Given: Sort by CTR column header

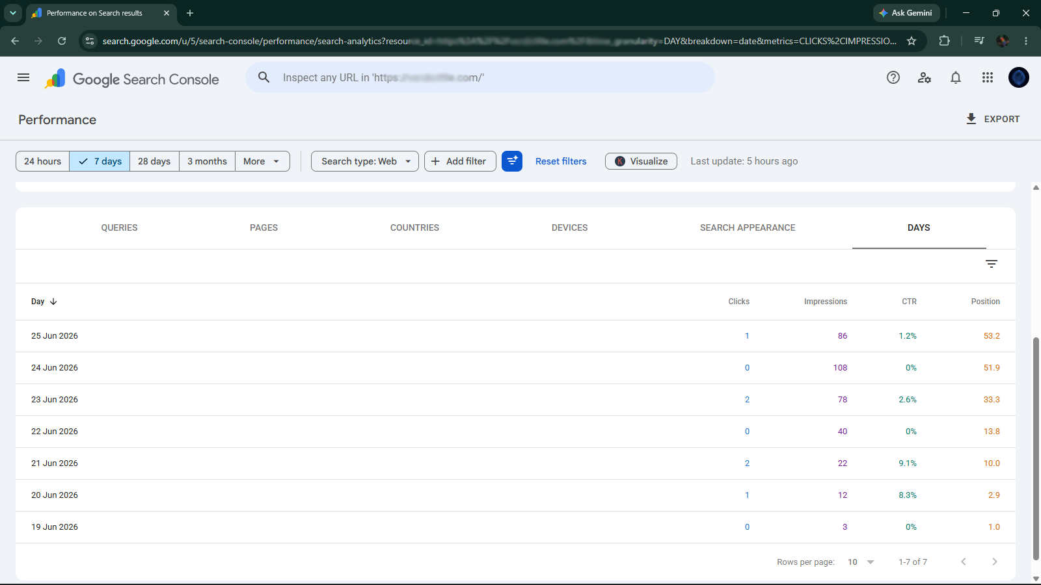Looking at the screenshot, I should [x=909, y=302].
